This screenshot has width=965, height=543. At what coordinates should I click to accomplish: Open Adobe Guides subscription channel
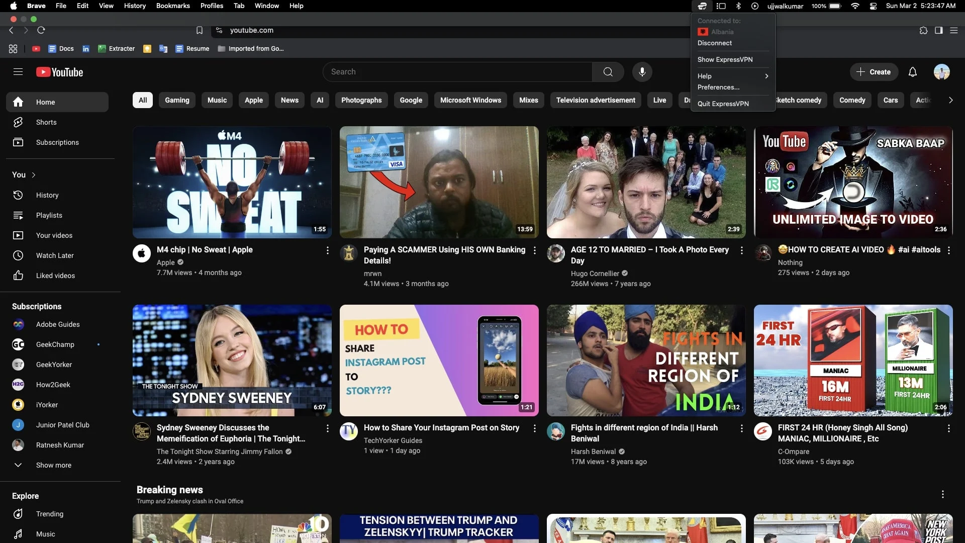pyautogui.click(x=57, y=324)
